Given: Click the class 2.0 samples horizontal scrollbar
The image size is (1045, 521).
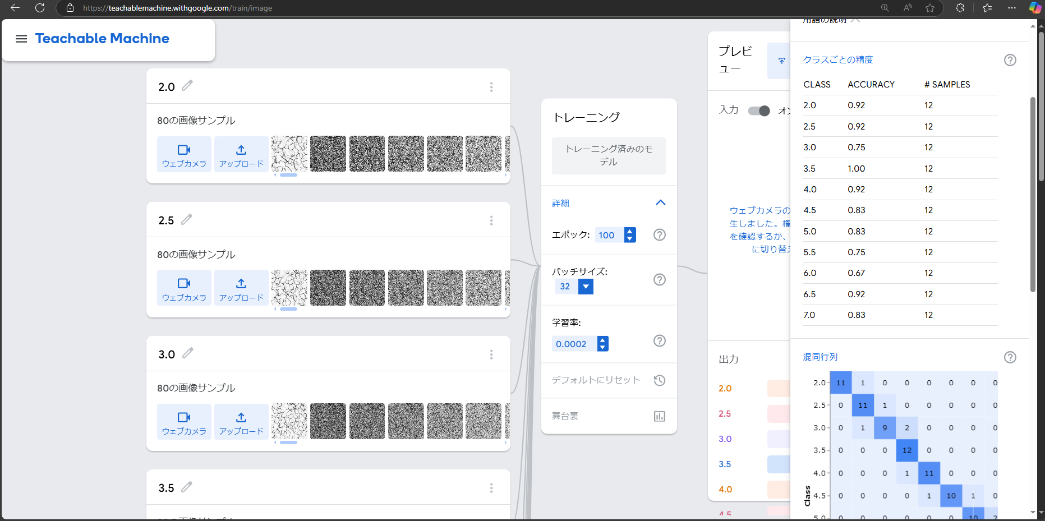Looking at the screenshot, I should [x=288, y=175].
